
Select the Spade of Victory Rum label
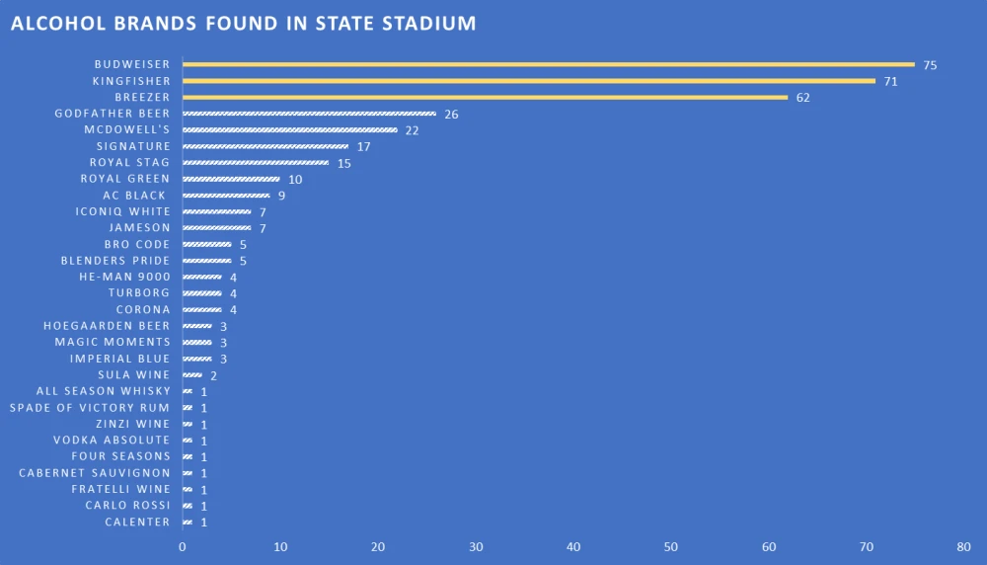[90, 407]
